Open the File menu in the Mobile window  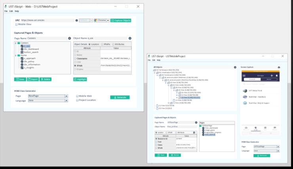[149, 60]
